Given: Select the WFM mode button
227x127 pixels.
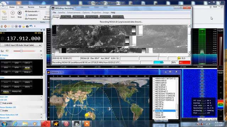Looking at the screenshot, I should (x=27, y=67).
